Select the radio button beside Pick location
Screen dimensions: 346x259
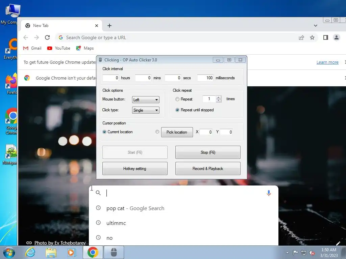tap(157, 132)
